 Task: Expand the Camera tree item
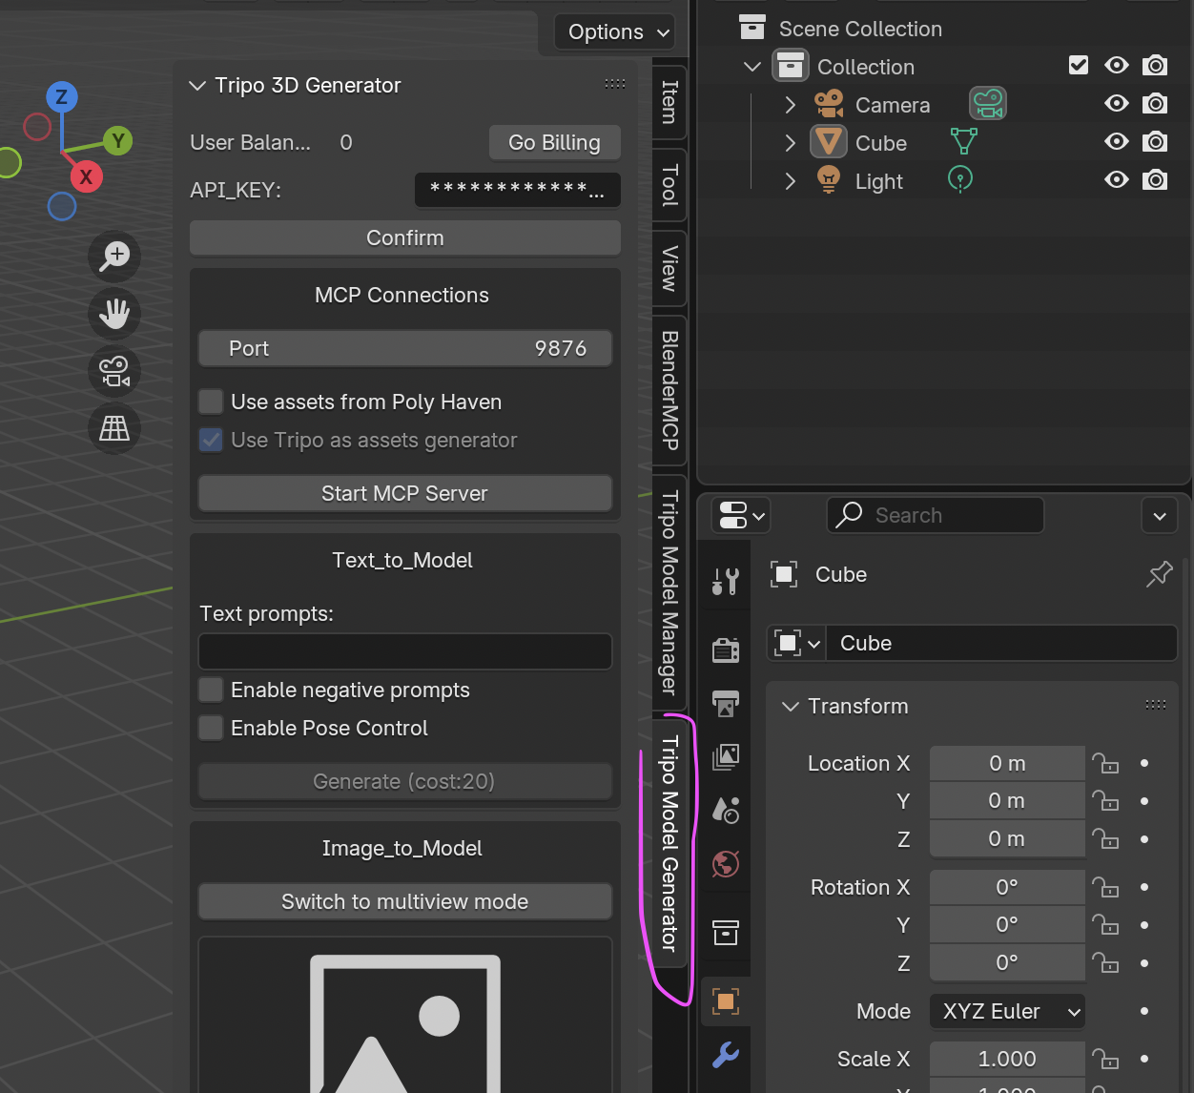point(790,105)
